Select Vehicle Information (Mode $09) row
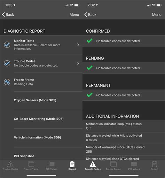Screen dimensions: 165x178 (48, 137)
